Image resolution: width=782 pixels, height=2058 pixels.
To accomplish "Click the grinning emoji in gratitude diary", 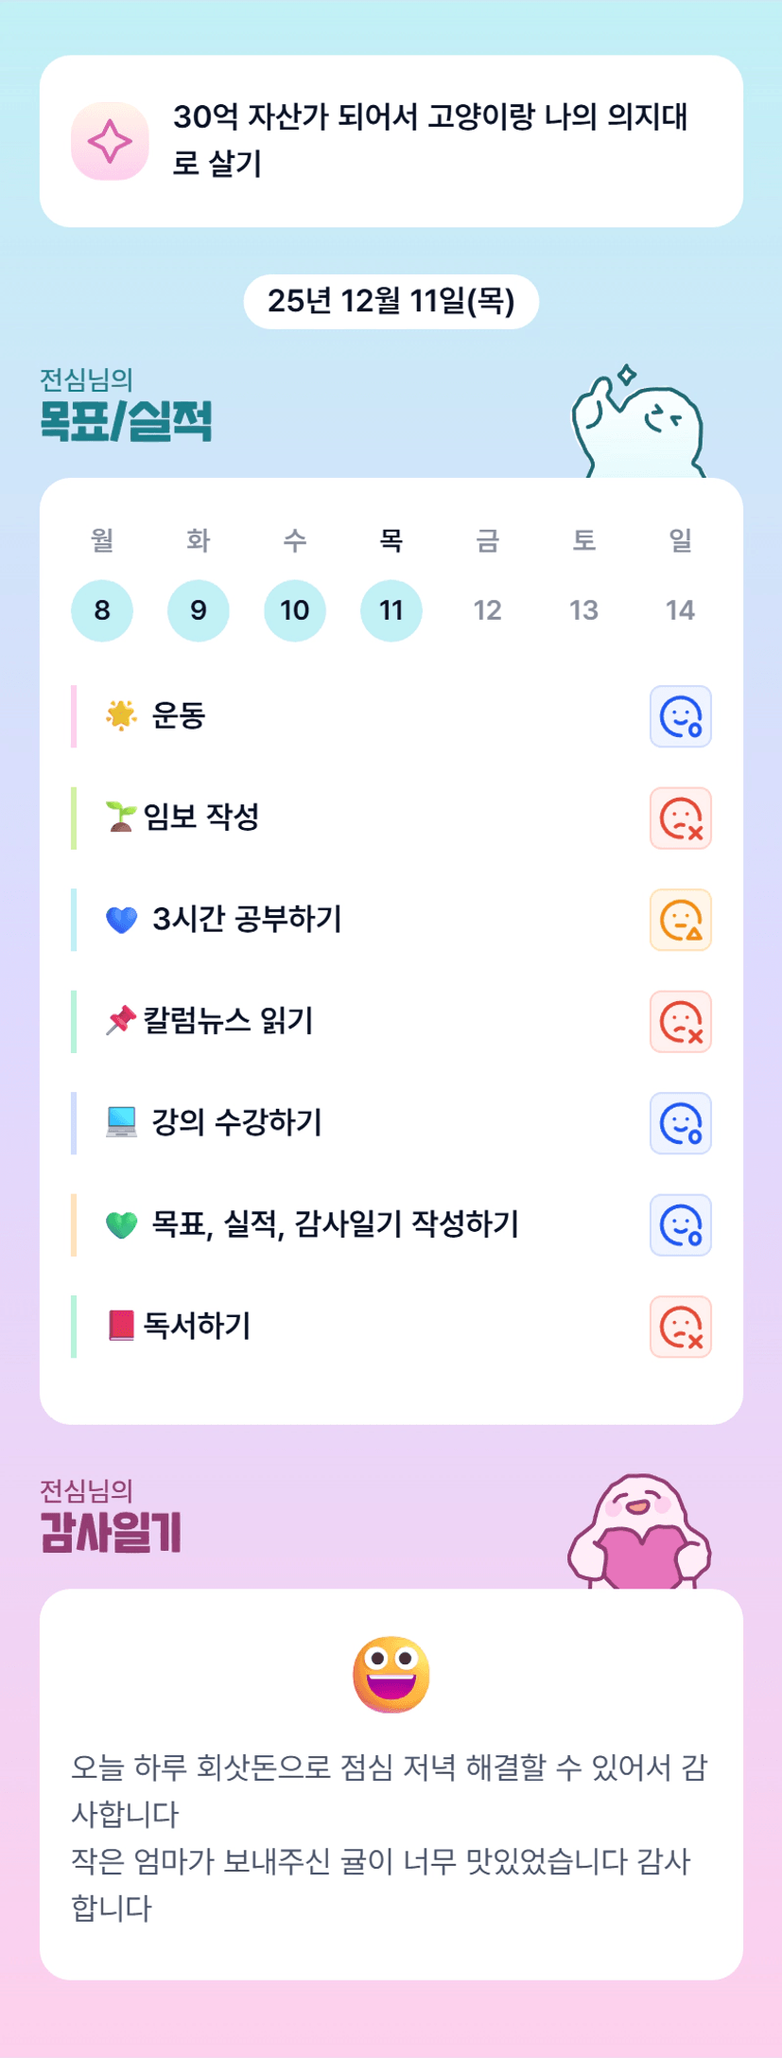I will (391, 1674).
